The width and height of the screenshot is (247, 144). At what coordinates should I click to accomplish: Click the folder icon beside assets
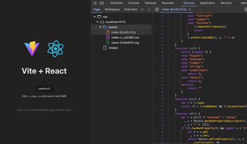click(x=105, y=27)
